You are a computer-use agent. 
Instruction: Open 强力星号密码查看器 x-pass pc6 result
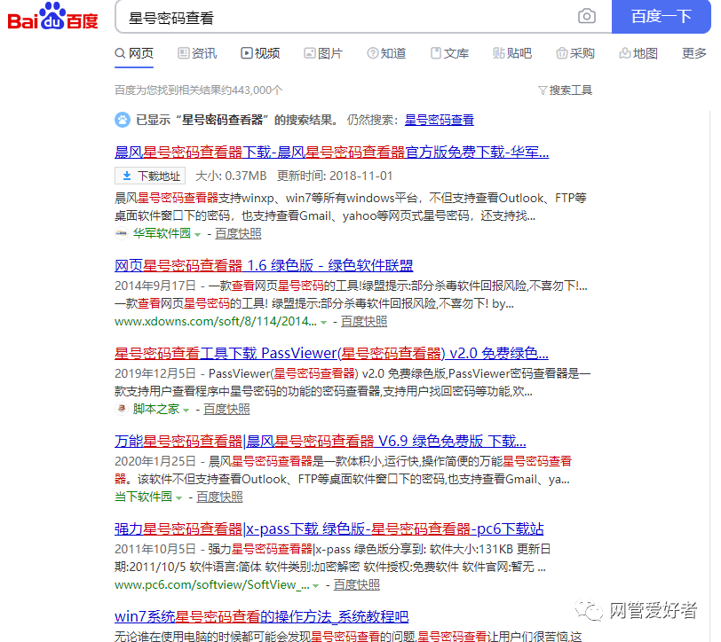(329, 528)
